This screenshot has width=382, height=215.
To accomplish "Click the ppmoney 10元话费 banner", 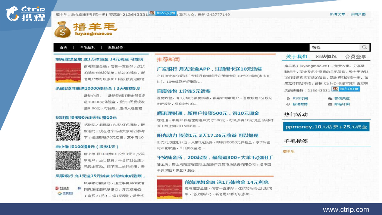I will coord(326,127).
